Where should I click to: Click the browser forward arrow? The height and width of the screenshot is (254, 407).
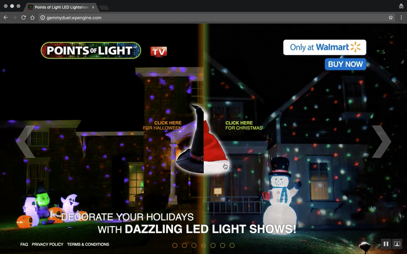point(15,17)
